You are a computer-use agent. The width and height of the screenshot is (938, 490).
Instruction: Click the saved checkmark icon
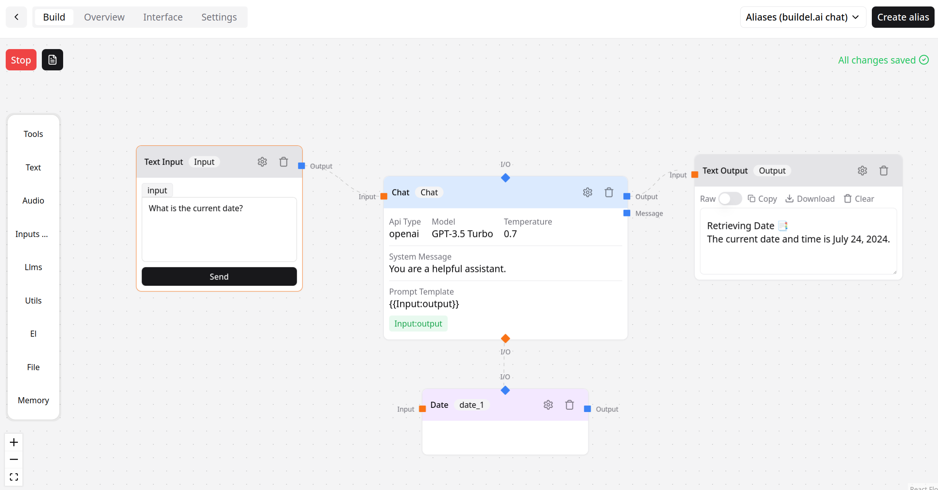[x=924, y=60]
